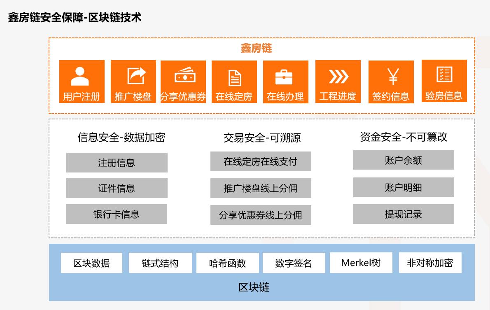Screen dimensions: 490x310
Task: Click the 提现记录 gray box
Action: [404, 214]
